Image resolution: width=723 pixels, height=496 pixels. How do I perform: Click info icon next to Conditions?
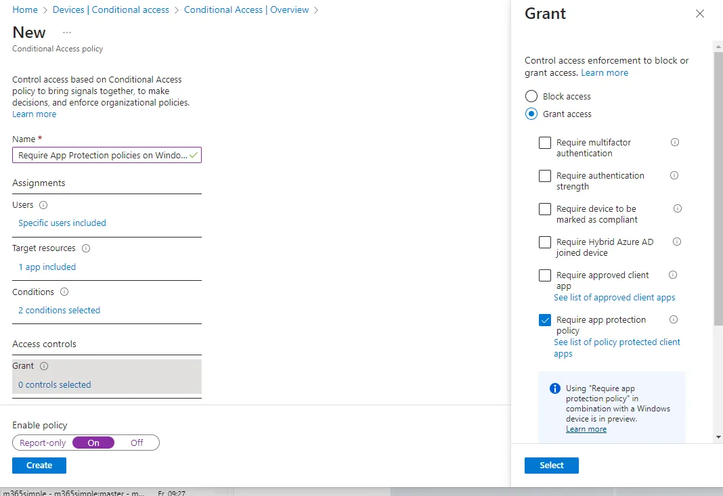(64, 292)
